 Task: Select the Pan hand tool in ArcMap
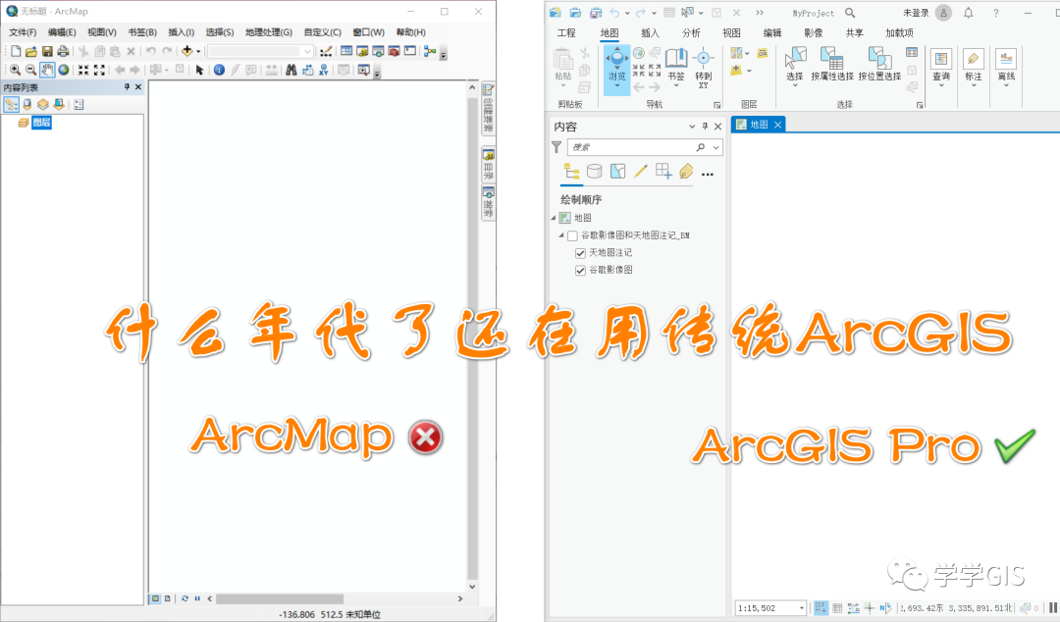[47, 70]
